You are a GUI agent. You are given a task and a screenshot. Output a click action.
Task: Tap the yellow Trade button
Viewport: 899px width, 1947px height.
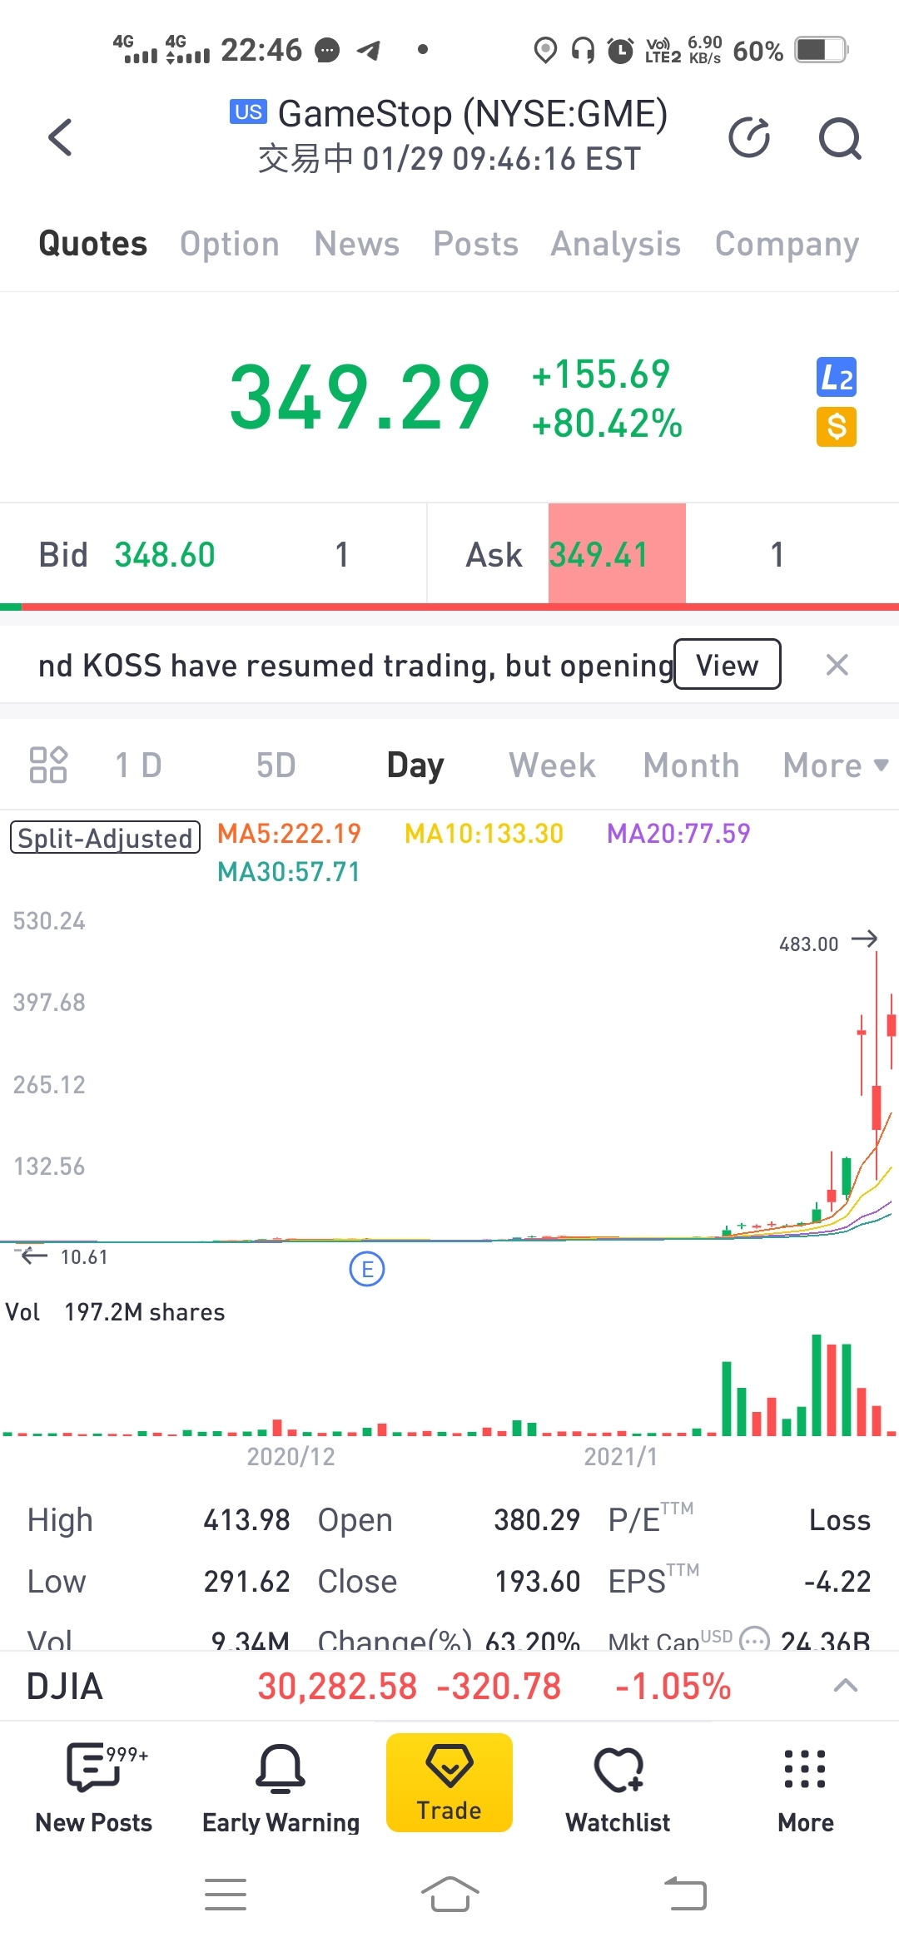[x=449, y=1782]
